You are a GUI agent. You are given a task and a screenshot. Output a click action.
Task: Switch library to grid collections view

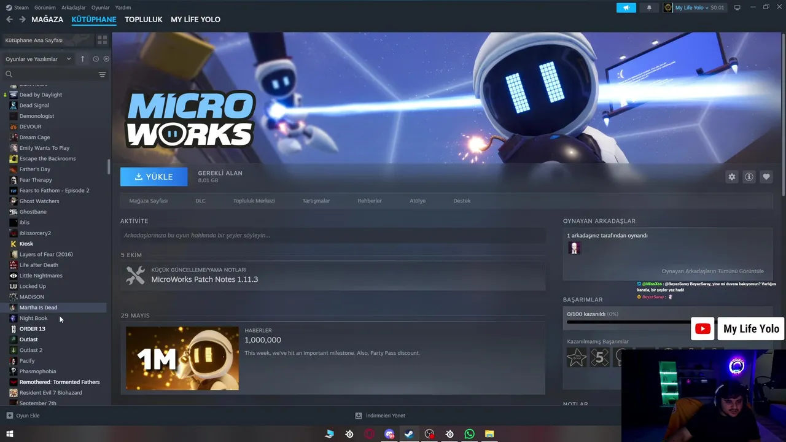point(102,40)
